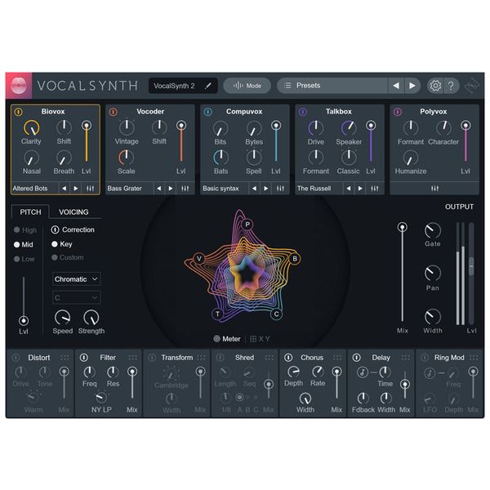Viewport: 490px width, 490px height.
Task: Enable the Ring Mod power button
Action: click(425, 358)
